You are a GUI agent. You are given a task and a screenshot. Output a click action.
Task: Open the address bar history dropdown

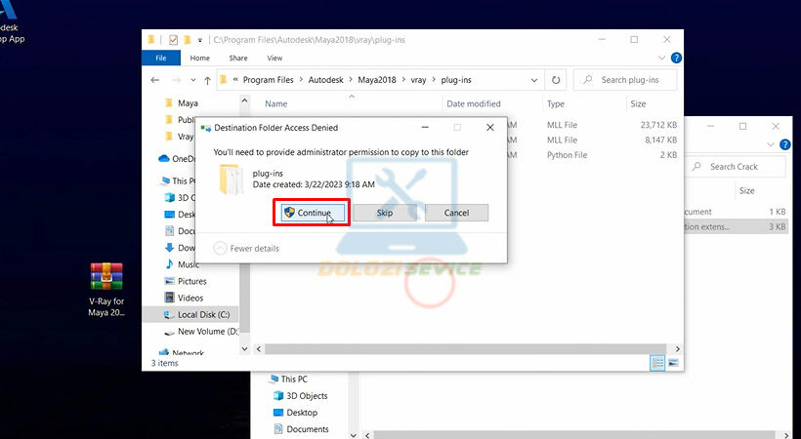pyautogui.click(x=534, y=80)
